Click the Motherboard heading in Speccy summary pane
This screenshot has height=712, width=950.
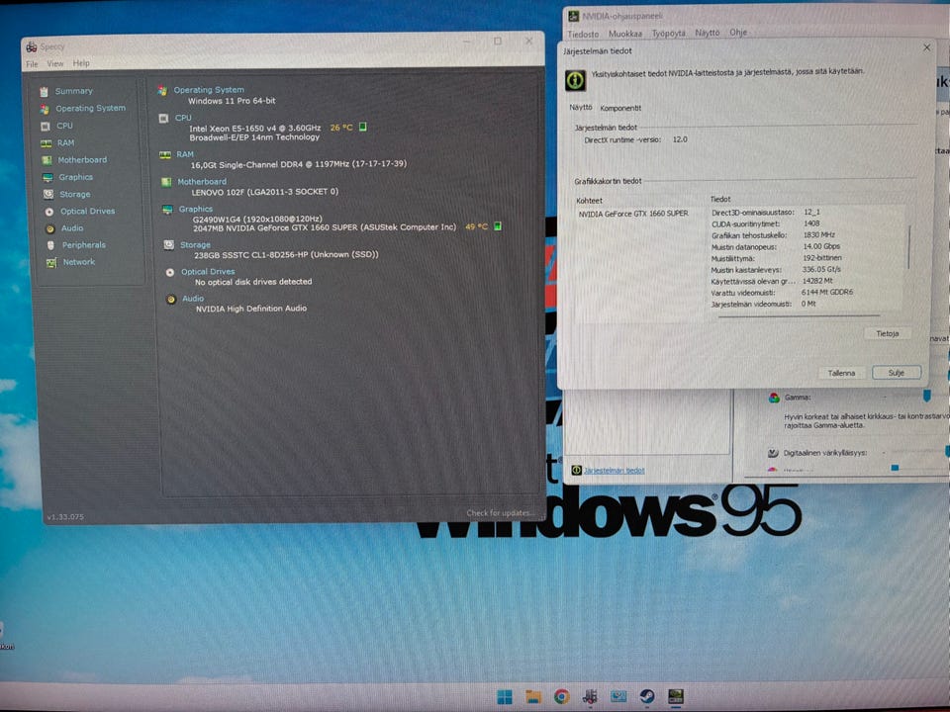tap(202, 182)
